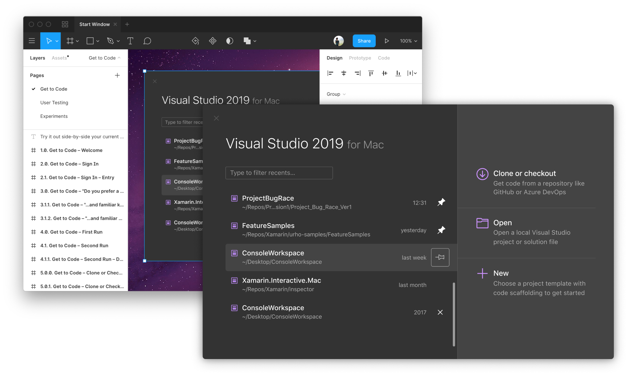Click the align left edges icon
634x381 pixels.
click(330, 73)
